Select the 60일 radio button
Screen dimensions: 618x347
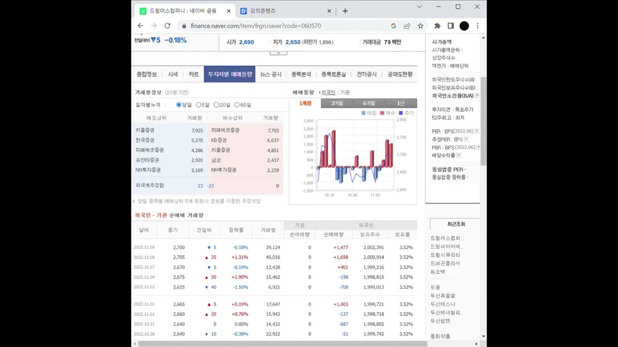(x=237, y=105)
